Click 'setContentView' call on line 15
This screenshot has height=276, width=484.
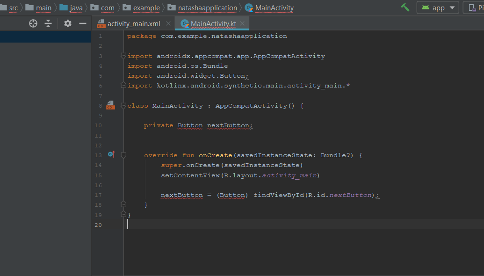pos(190,175)
